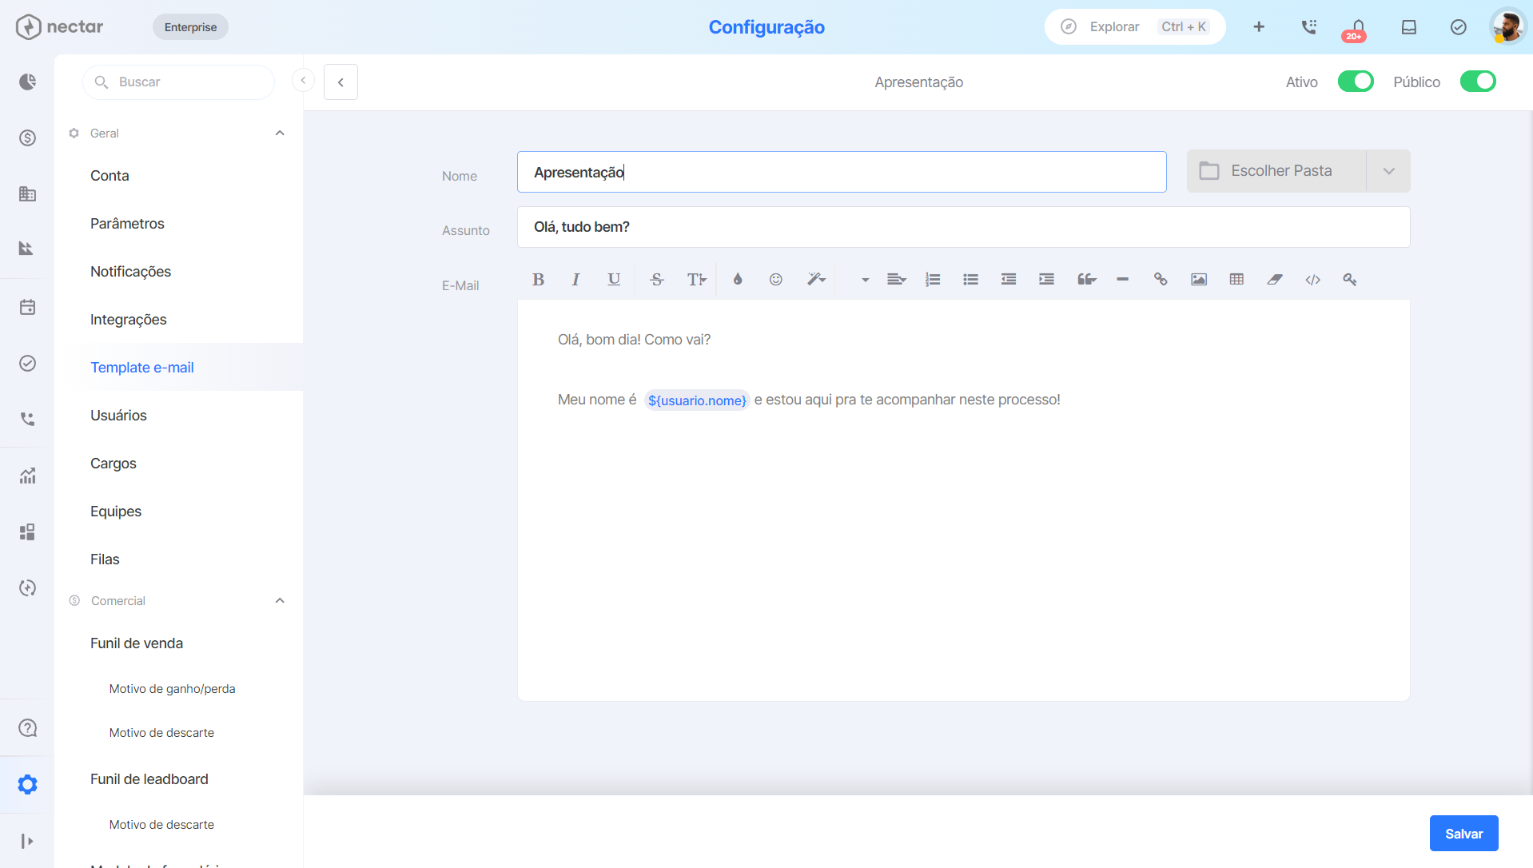Open the settings gear sidebar icon

tap(27, 784)
